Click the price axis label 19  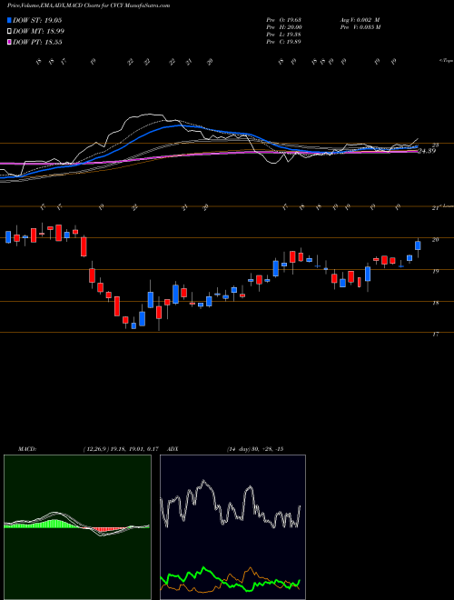click(435, 271)
